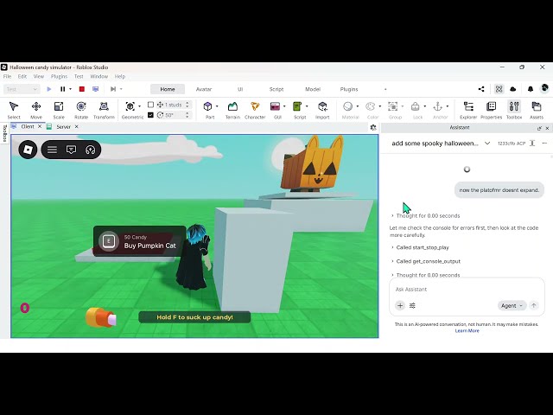Image resolution: width=553 pixels, height=415 pixels.
Task: Pause the running playtest
Action: 62,89
